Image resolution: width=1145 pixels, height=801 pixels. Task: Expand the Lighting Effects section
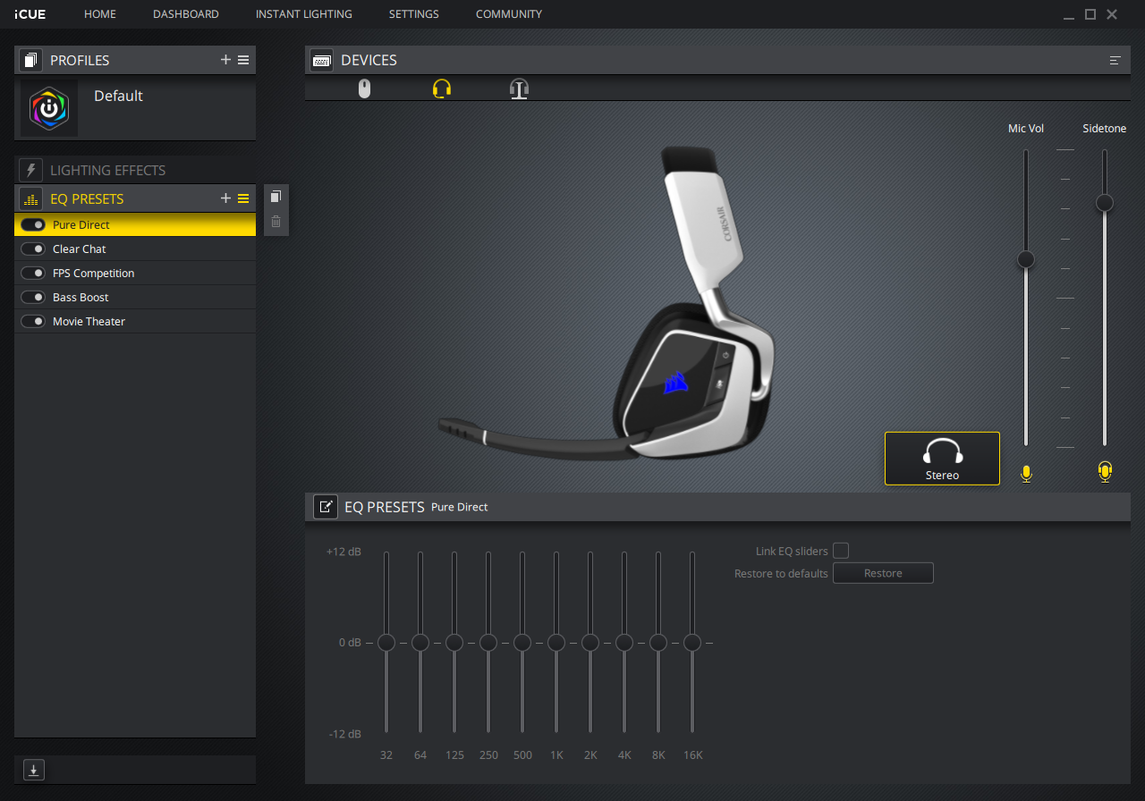[135, 170]
